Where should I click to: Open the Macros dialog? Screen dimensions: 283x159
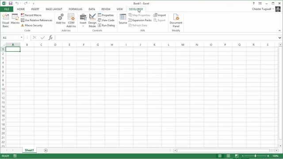tap(15, 19)
